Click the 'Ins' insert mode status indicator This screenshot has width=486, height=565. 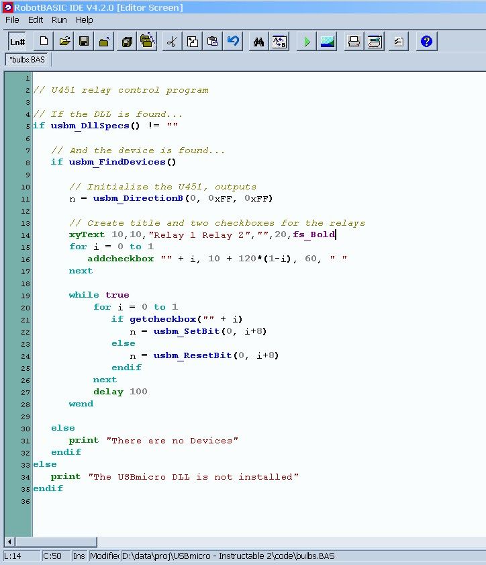point(79,556)
